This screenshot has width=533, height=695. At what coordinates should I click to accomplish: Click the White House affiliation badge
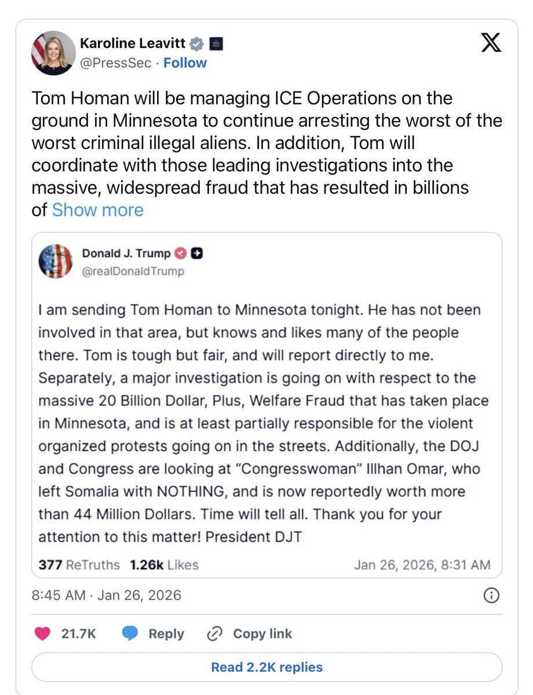(216, 44)
